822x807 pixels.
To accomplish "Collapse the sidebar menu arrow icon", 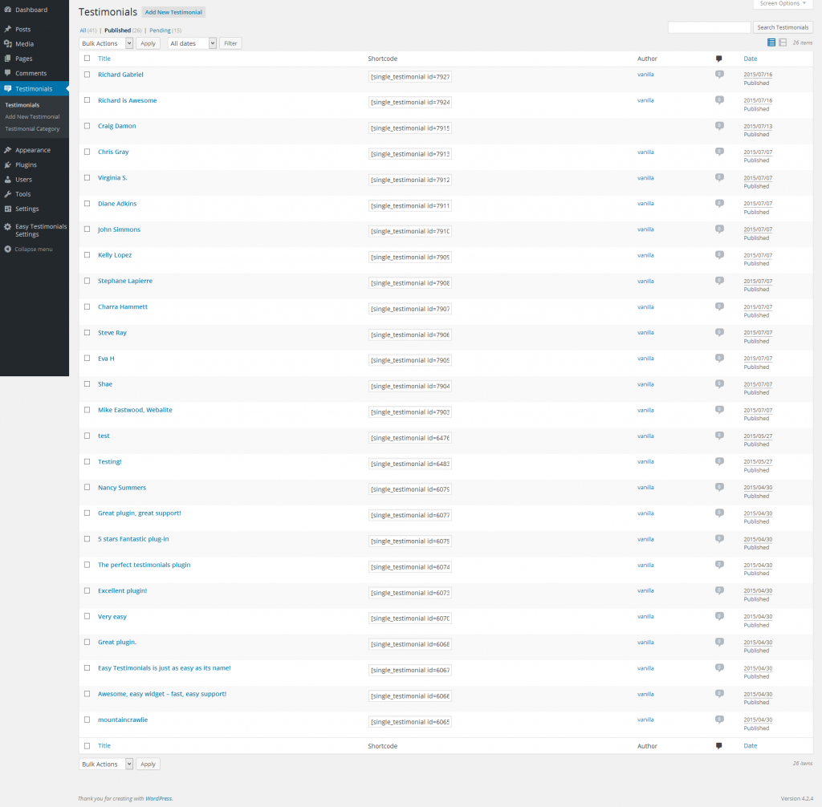I will (x=7, y=249).
